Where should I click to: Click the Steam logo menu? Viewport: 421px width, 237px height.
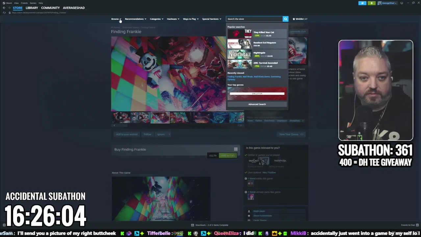(x=4, y=3)
